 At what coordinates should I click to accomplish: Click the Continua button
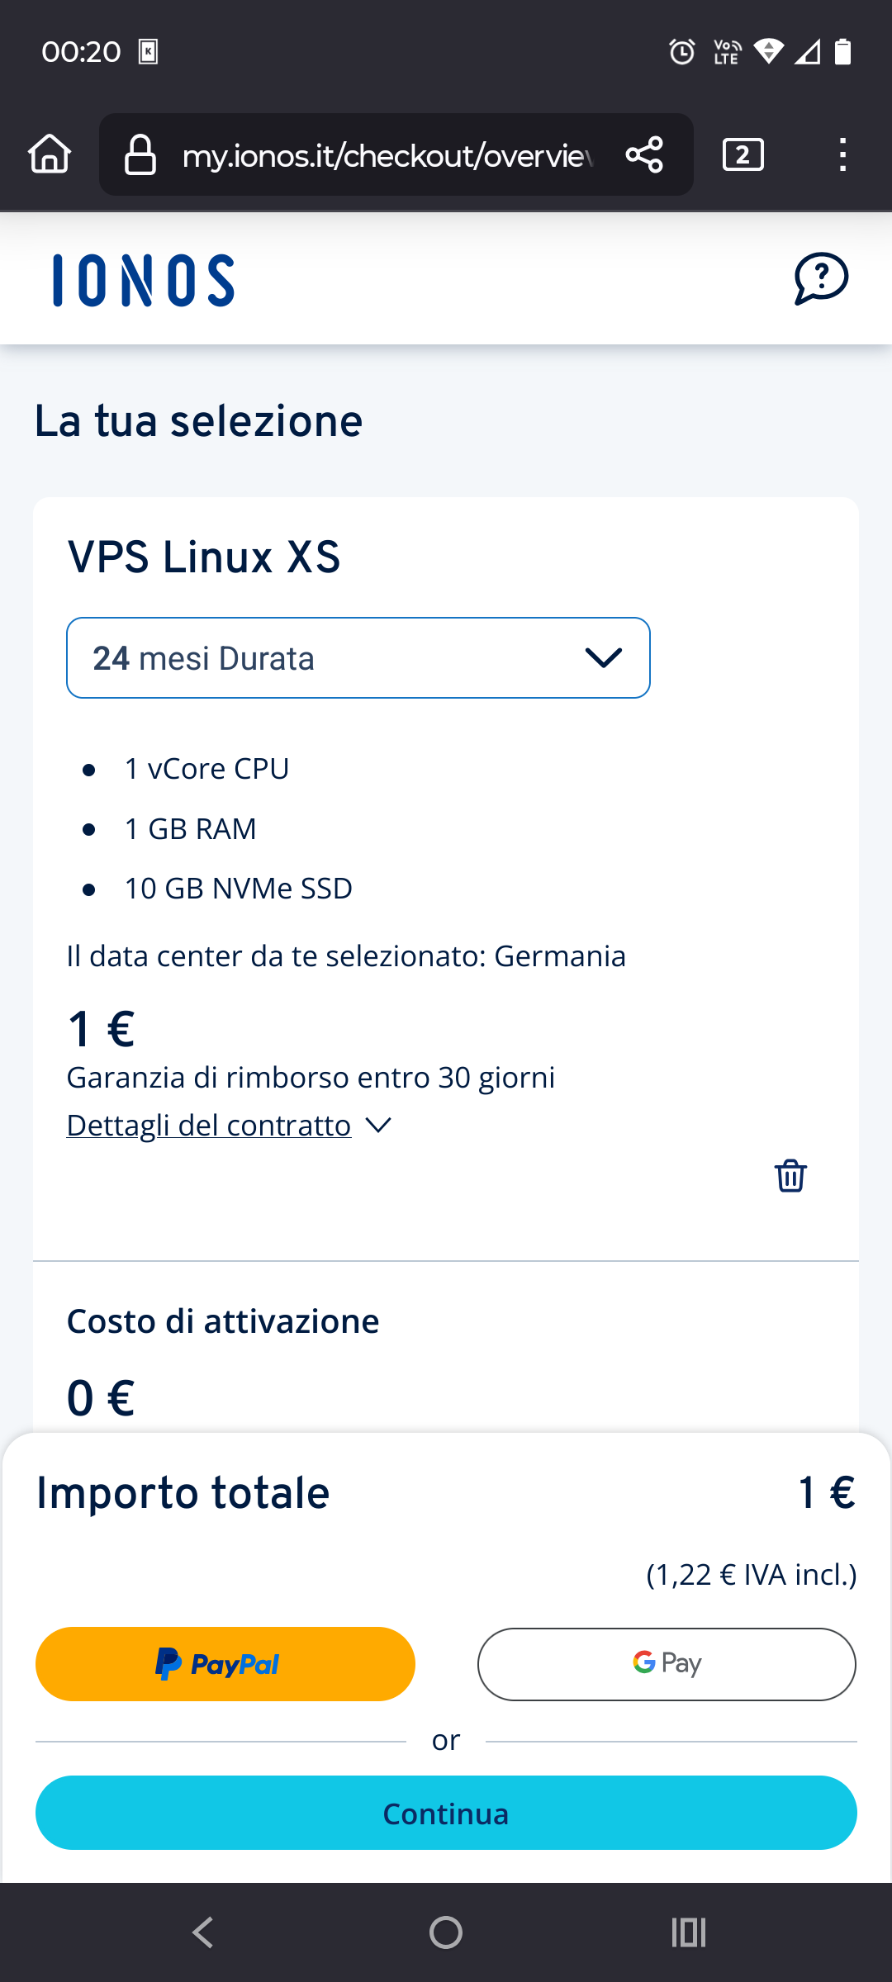coord(446,1813)
